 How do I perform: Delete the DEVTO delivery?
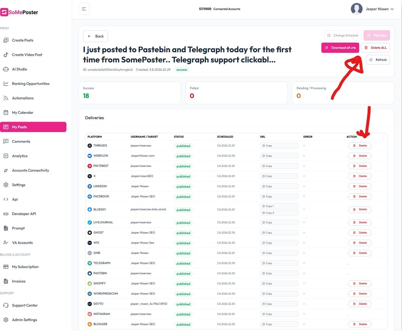coord(360,304)
